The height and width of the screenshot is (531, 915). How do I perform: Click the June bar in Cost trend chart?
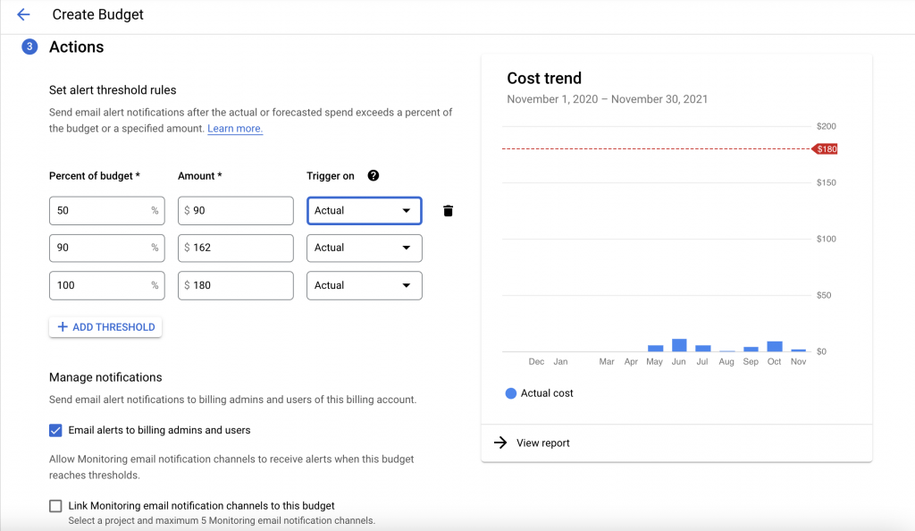(x=679, y=345)
